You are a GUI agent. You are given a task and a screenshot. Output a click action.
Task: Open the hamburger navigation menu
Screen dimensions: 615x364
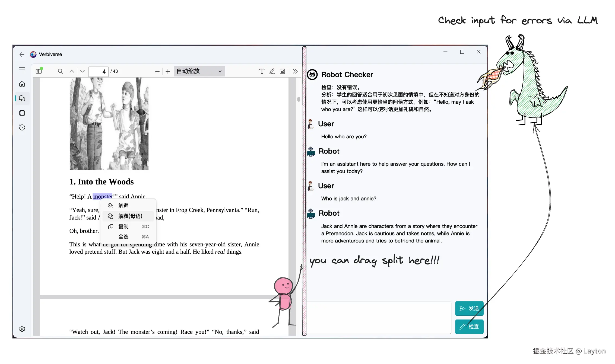(22, 69)
